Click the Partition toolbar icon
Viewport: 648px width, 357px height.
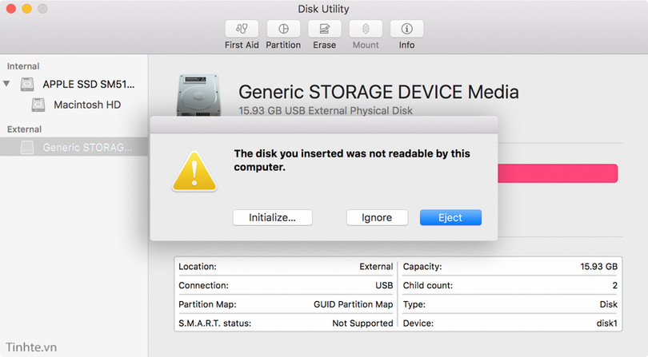(x=283, y=29)
